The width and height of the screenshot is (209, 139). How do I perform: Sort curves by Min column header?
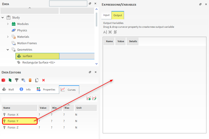click(56, 108)
